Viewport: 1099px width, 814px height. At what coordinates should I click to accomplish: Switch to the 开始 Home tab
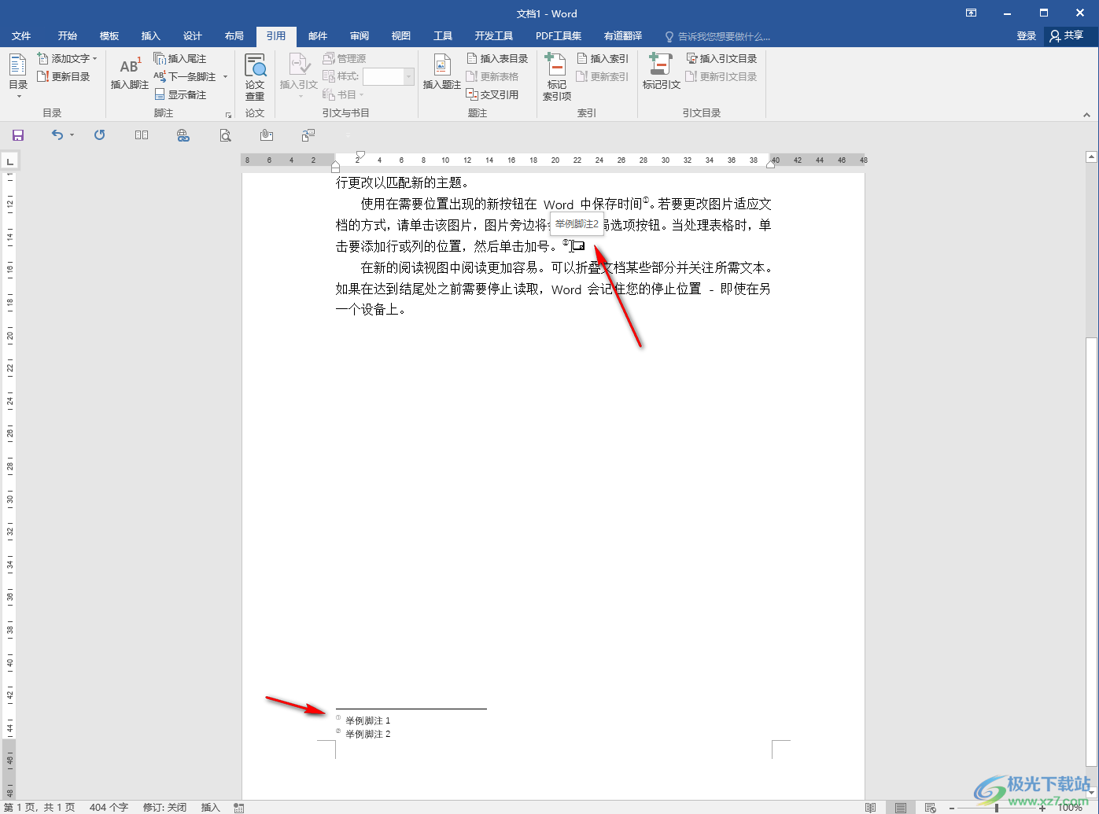tap(68, 36)
